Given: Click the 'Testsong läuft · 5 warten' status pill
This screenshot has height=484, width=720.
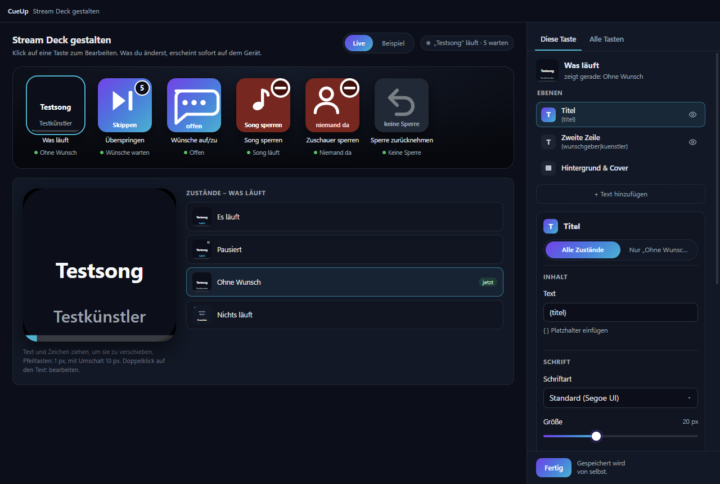Looking at the screenshot, I should pyautogui.click(x=467, y=43).
